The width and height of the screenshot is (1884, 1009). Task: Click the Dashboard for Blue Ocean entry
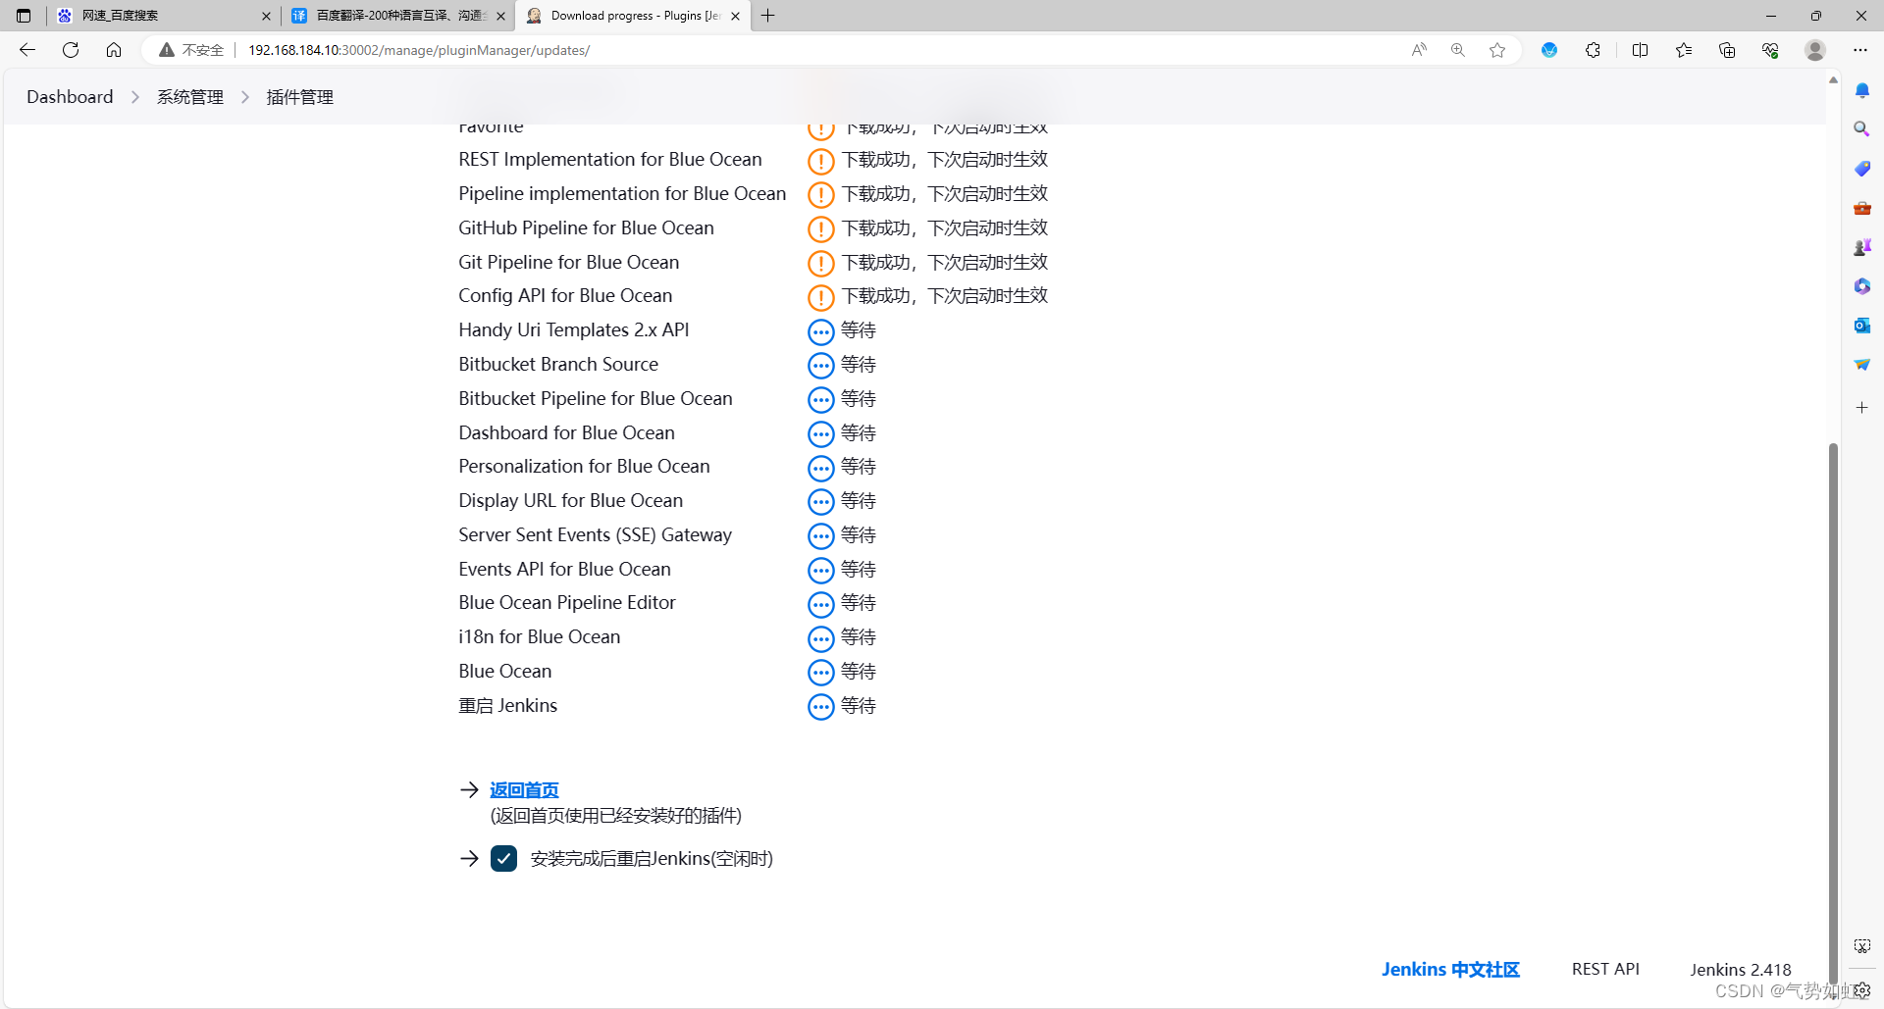coord(566,432)
